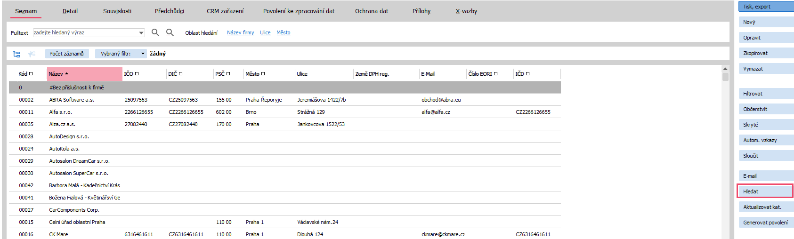Click the Fulltext search input field
Viewport: 794px width, 239px height.
pos(85,33)
